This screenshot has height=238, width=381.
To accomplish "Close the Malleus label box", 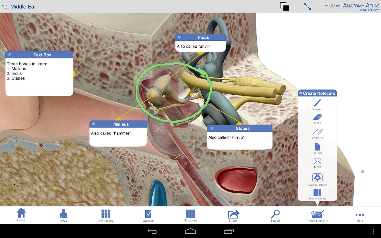I will tap(94, 124).
